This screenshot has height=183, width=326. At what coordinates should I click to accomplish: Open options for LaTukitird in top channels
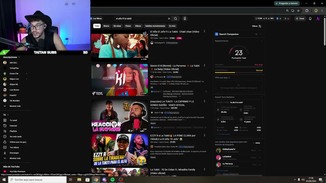click(x=260, y=158)
